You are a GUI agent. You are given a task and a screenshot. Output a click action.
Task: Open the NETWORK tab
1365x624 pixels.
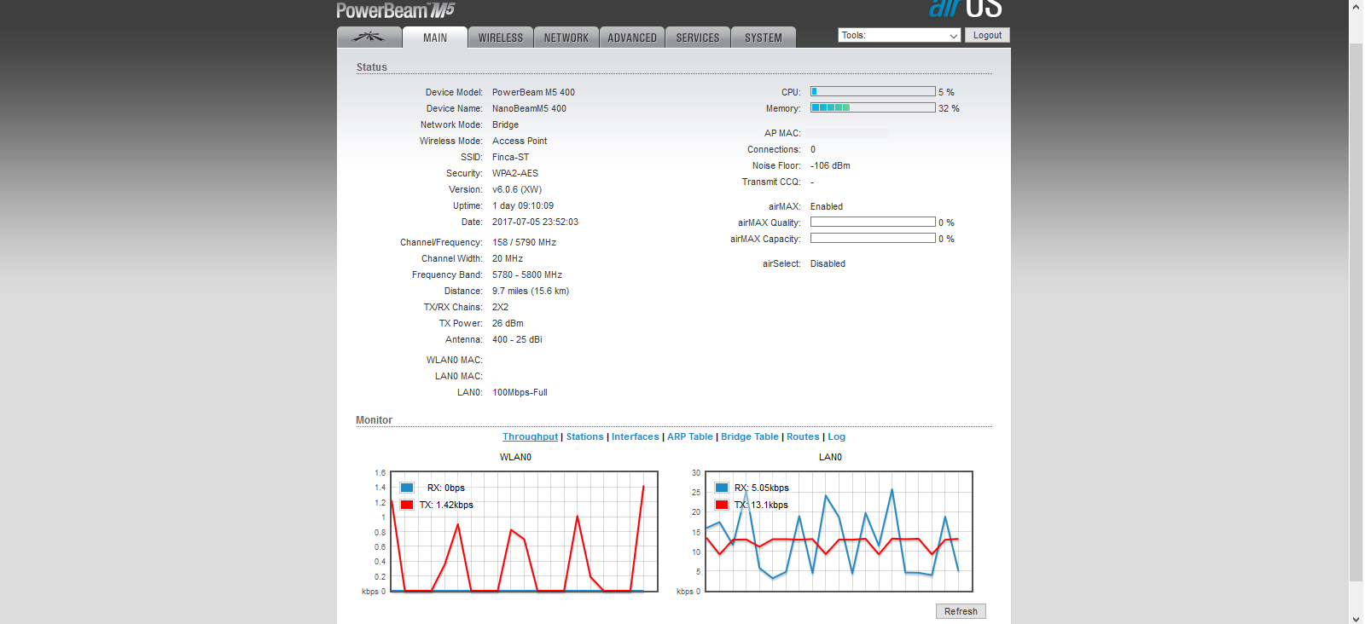point(566,38)
